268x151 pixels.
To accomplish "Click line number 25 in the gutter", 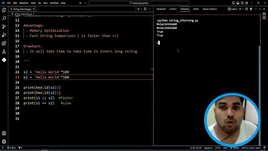I will 17,88.
